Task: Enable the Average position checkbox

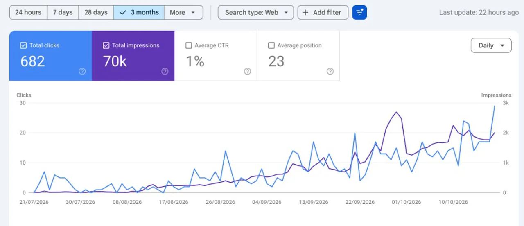Action: point(271,45)
